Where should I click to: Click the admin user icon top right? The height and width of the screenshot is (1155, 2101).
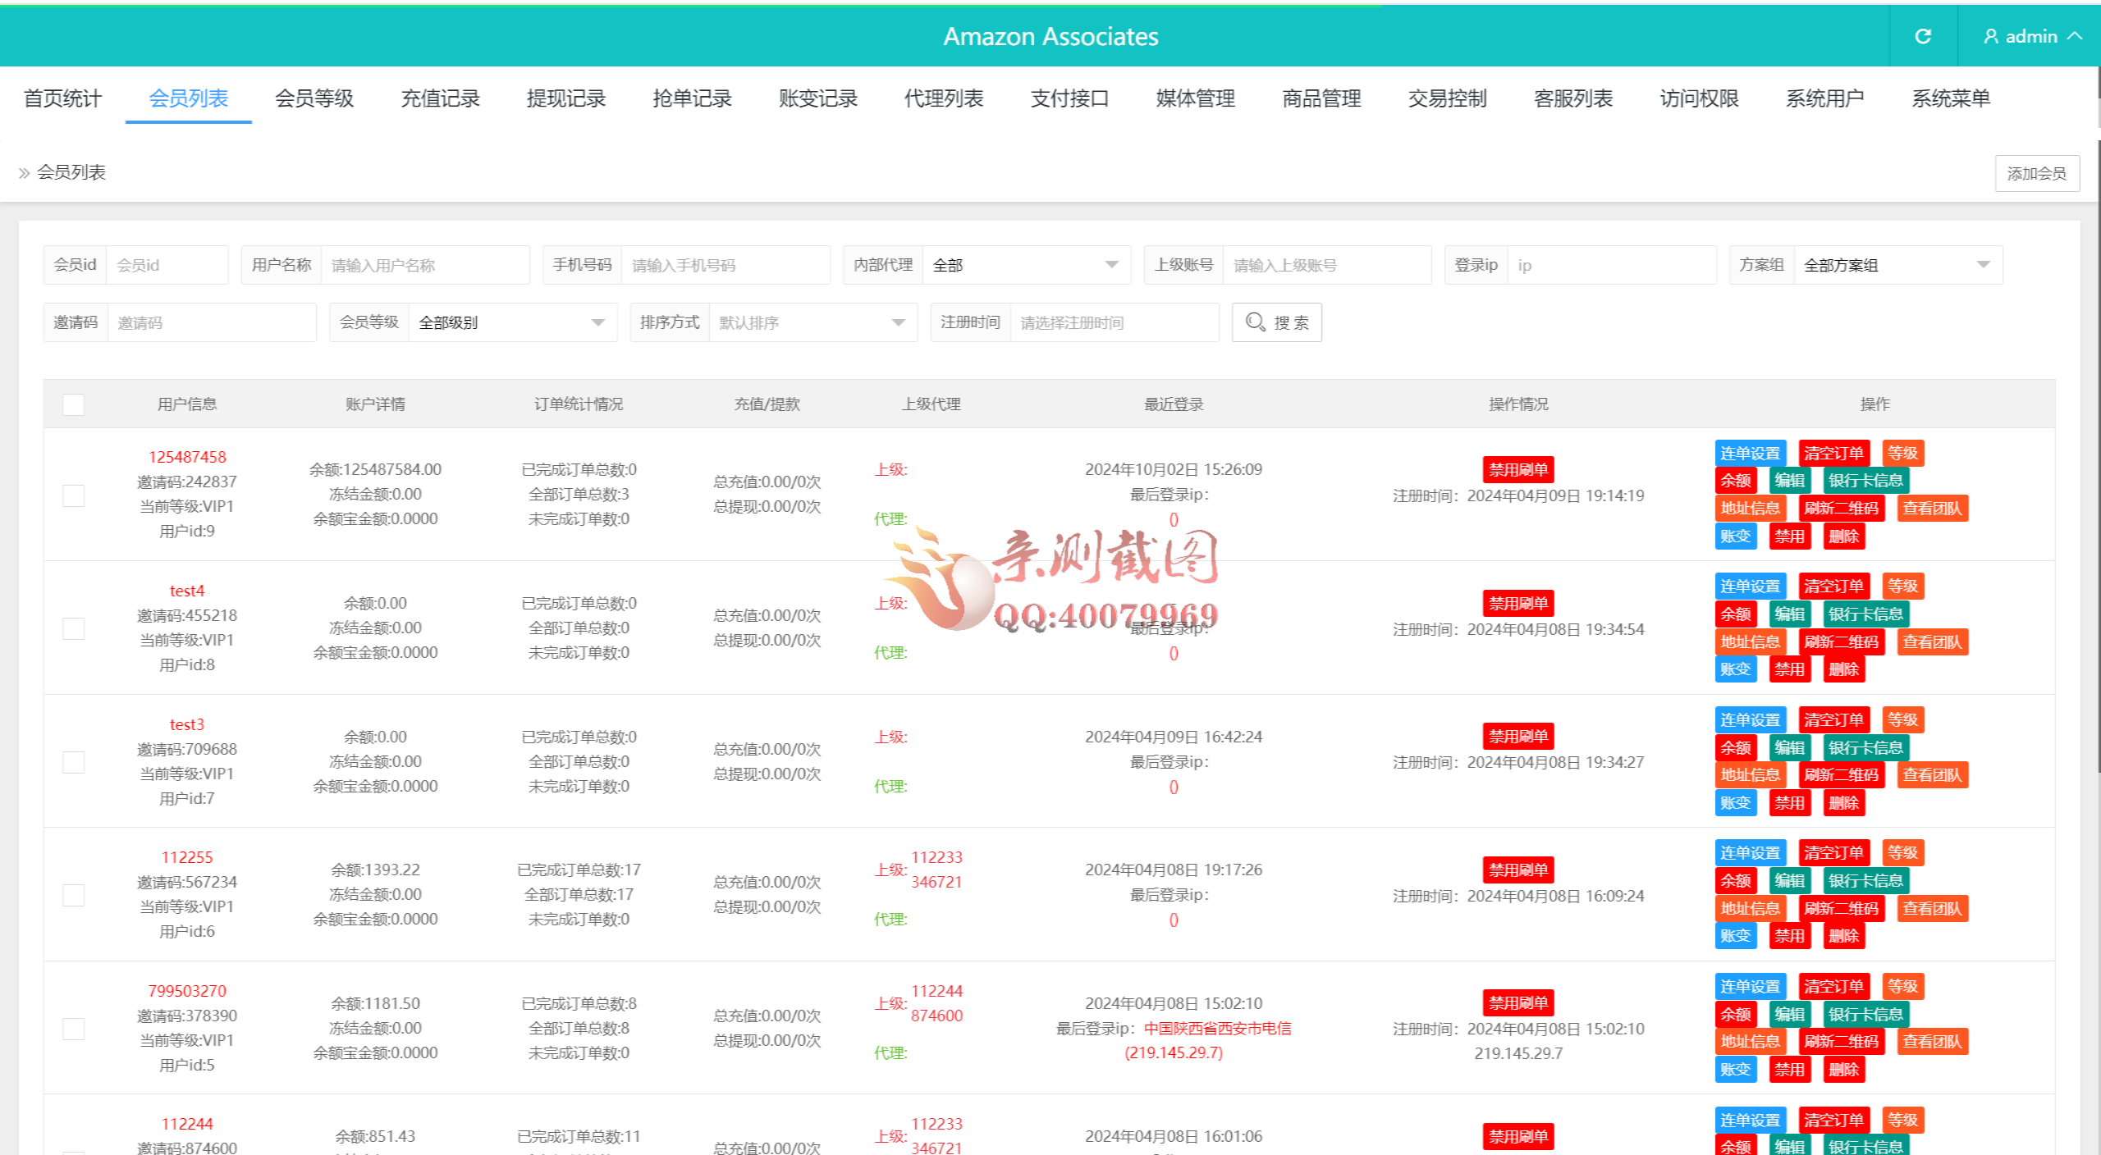point(1989,36)
